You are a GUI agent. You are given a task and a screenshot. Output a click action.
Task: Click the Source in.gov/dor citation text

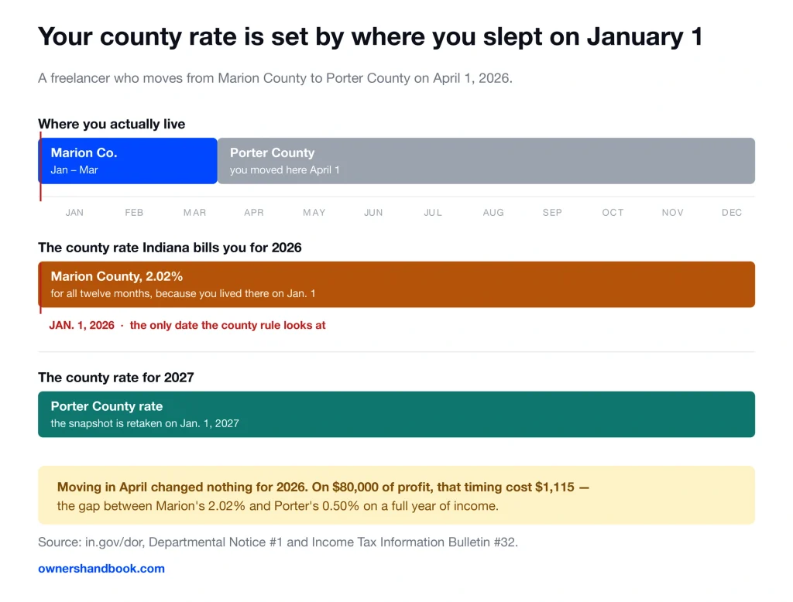point(278,542)
